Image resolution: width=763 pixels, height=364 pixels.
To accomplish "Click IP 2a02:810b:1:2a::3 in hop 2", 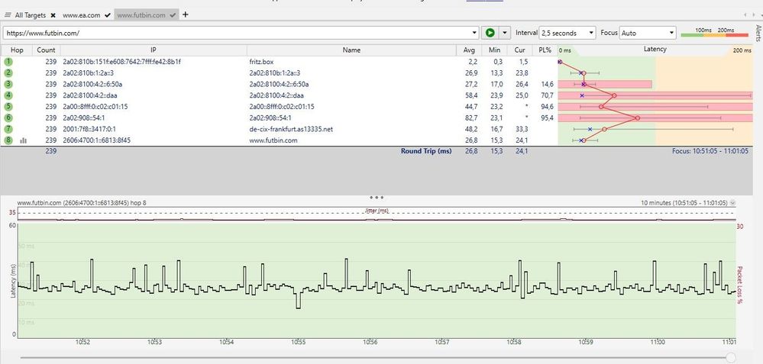I will click(x=88, y=73).
